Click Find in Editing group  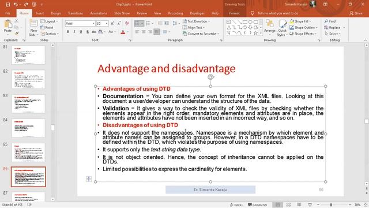tap(330, 21)
